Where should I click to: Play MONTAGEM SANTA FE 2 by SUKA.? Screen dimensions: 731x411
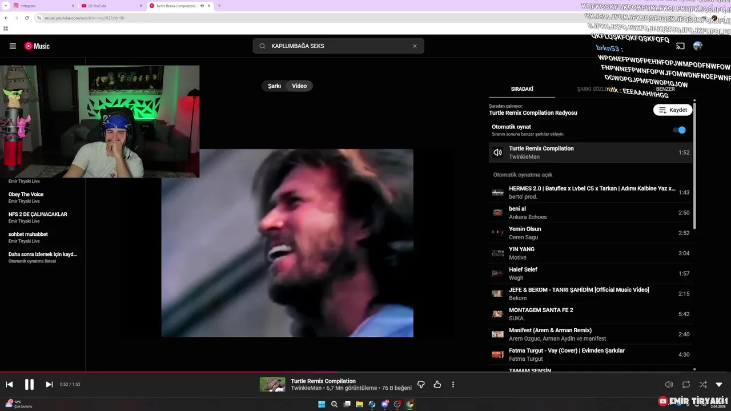[x=591, y=314]
